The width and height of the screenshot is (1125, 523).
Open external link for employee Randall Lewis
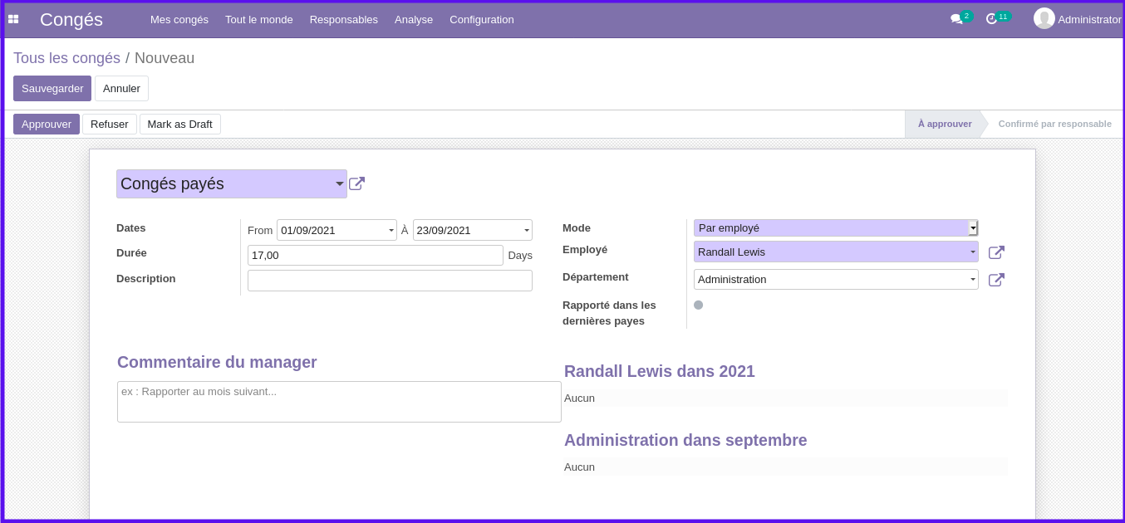tap(996, 252)
